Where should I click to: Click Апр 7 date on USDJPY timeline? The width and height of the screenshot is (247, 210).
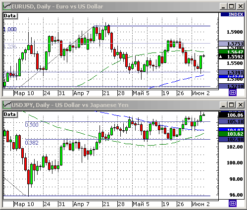pyautogui.click(x=81, y=204)
